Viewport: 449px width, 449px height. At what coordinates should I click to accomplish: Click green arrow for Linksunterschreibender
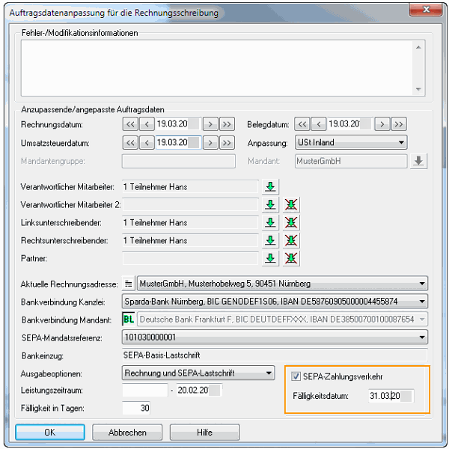click(270, 222)
